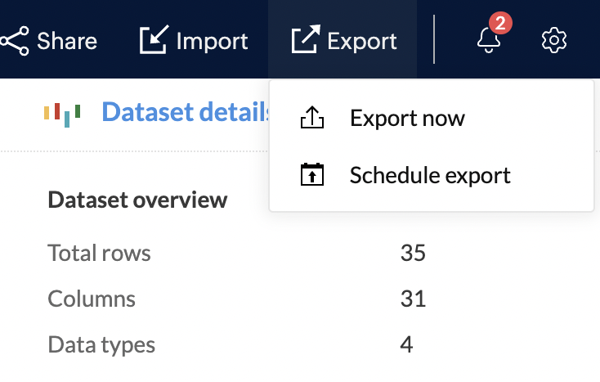Click the colorful bar chart dataset icon
The image size is (600, 382).
tap(62, 112)
